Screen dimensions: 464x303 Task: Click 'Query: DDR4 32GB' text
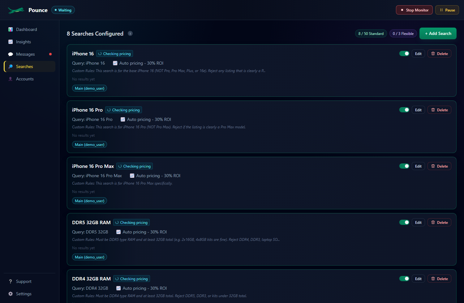click(x=90, y=288)
